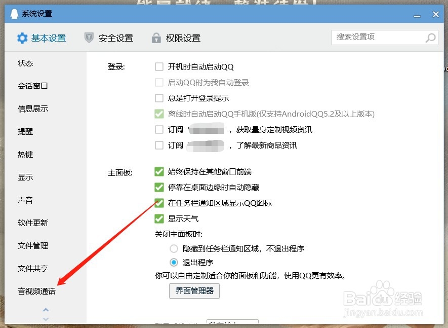Viewport: 448px width, 328px height.
Task: Switch to the 安全设置 tab
Action: click(x=109, y=38)
